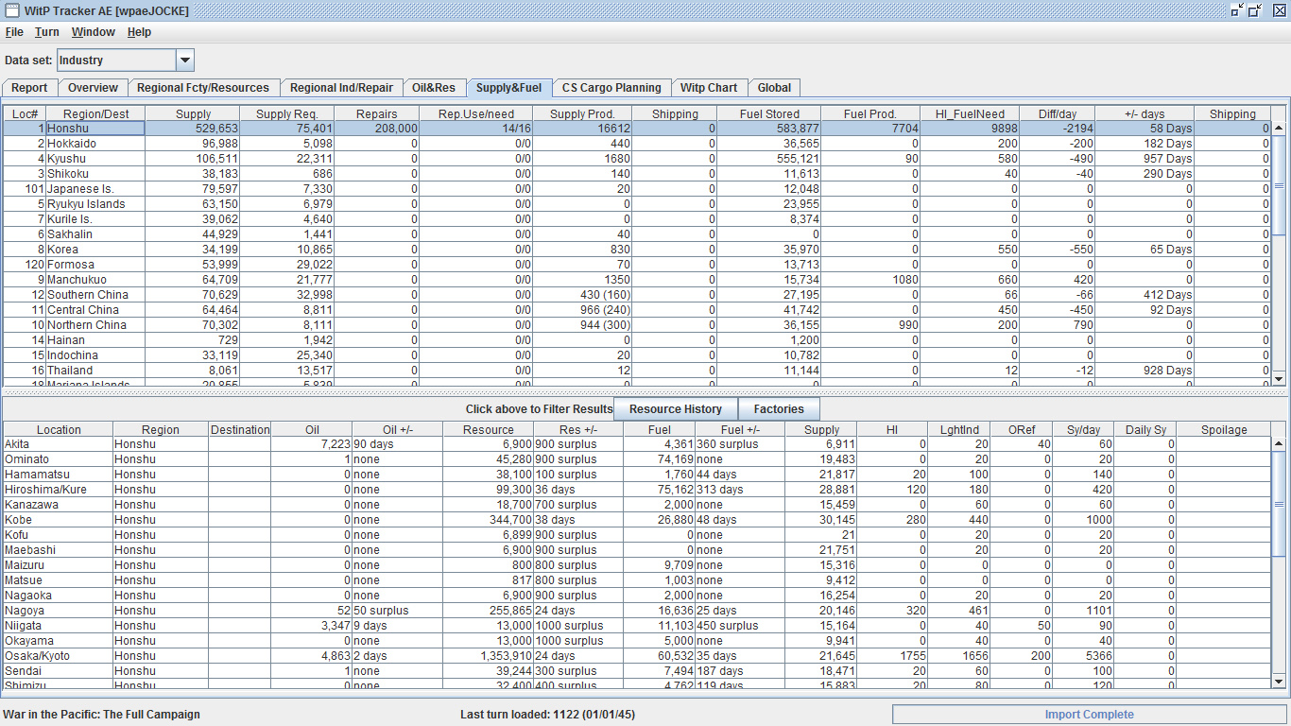Select the Southern China row
The width and height of the screenshot is (1291, 726).
coord(638,295)
